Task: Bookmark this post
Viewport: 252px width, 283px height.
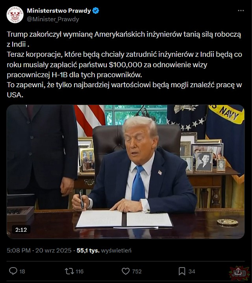Action: point(182,271)
